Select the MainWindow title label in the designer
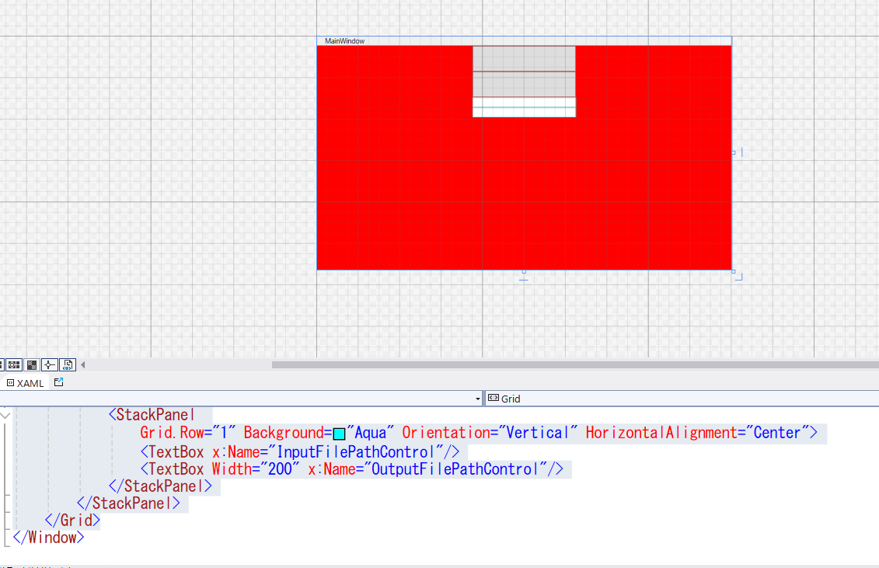 click(345, 41)
